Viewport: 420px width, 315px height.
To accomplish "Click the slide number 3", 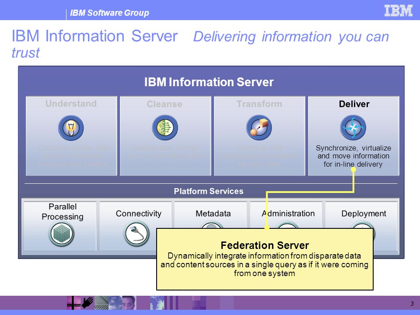I will click(x=412, y=304).
